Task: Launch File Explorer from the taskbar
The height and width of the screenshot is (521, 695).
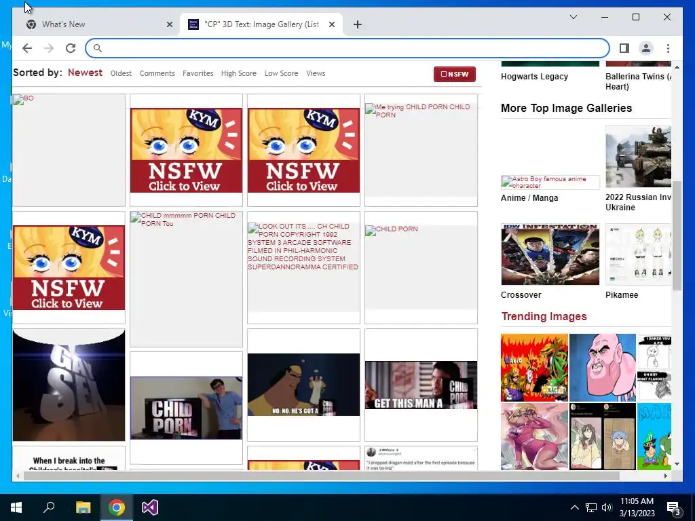Action: point(83,507)
